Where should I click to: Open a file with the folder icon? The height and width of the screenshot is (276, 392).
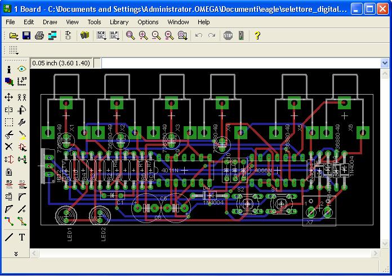[14, 35]
